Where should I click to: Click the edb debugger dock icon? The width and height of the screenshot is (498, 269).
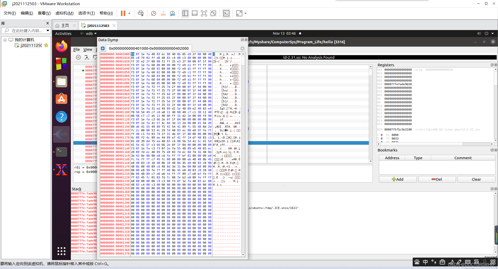(x=61, y=134)
